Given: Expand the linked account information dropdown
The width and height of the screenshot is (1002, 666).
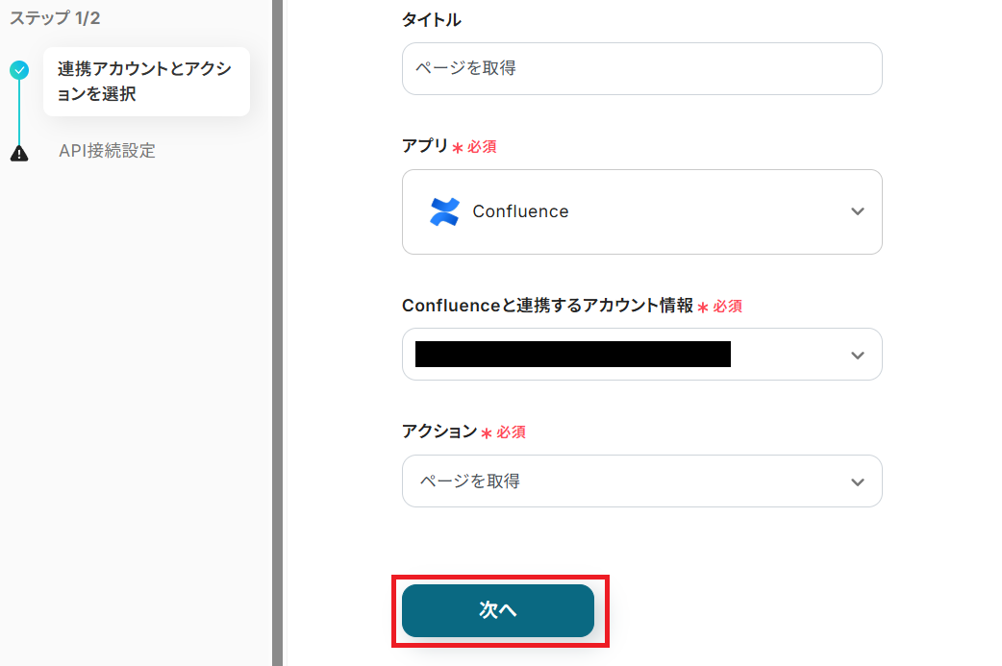Looking at the screenshot, I should pos(641,355).
